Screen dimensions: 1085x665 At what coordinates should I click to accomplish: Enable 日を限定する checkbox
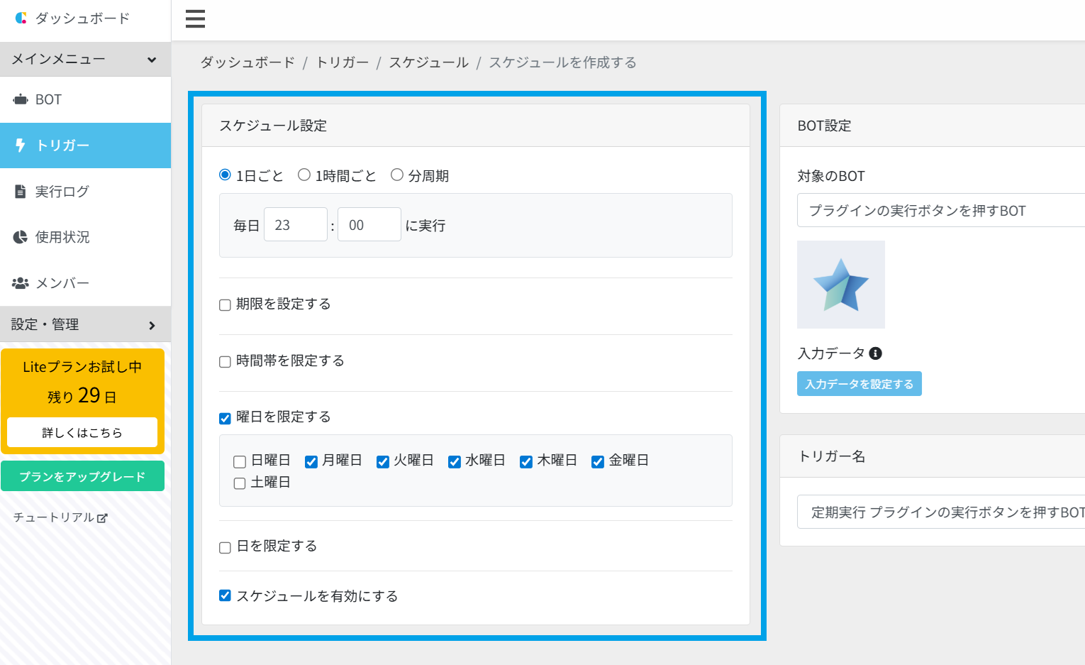tap(225, 548)
